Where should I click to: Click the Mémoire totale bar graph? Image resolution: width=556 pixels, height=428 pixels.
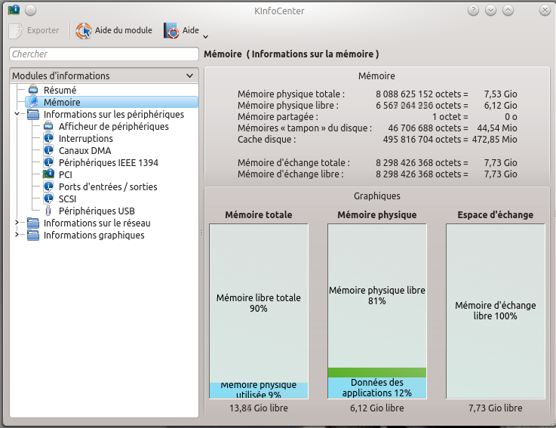tap(259, 311)
